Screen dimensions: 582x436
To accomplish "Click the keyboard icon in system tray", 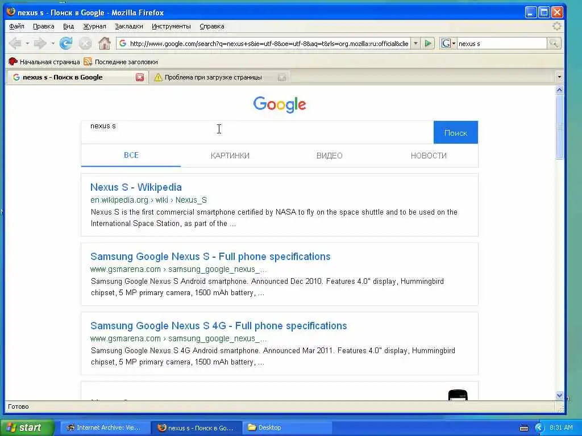I will click(x=524, y=428).
